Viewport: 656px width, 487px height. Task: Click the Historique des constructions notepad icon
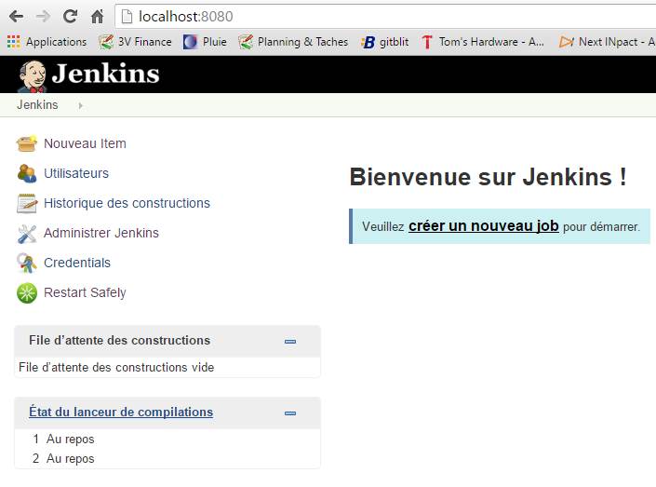pos(27,203)
